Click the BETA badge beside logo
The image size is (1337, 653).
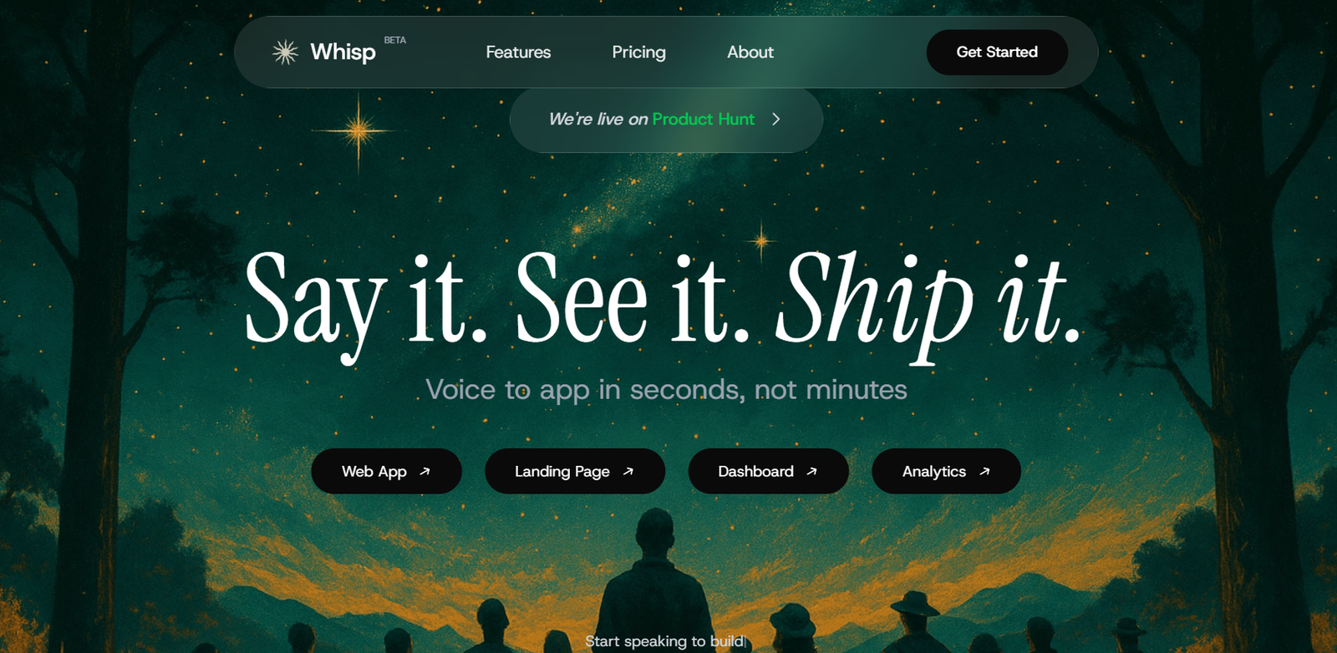point(395,40)
